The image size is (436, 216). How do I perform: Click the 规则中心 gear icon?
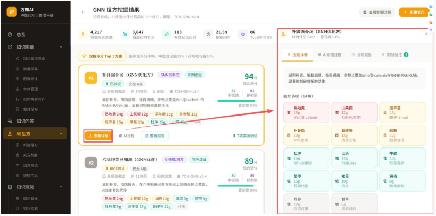pyautogui.click(x=18, y=175)
